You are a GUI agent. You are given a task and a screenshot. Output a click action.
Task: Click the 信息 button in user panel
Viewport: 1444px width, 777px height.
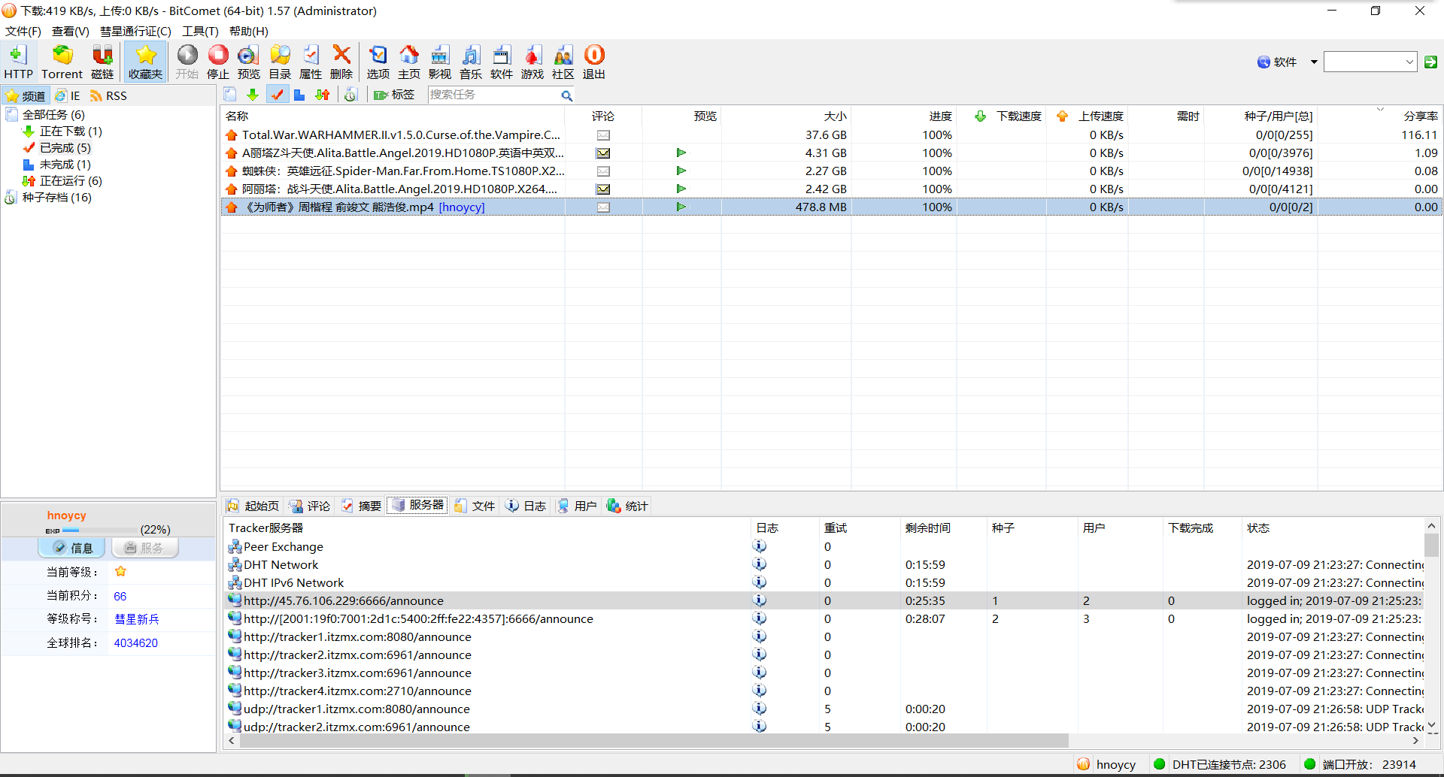[74, 548]
